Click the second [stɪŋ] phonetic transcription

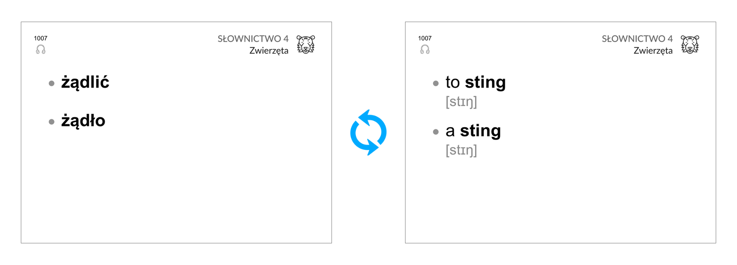(461, 151)
